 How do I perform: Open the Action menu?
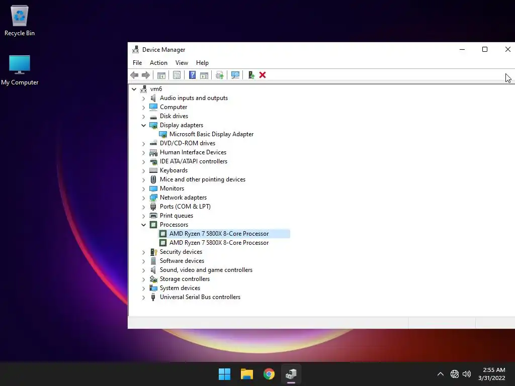point(158,63)
